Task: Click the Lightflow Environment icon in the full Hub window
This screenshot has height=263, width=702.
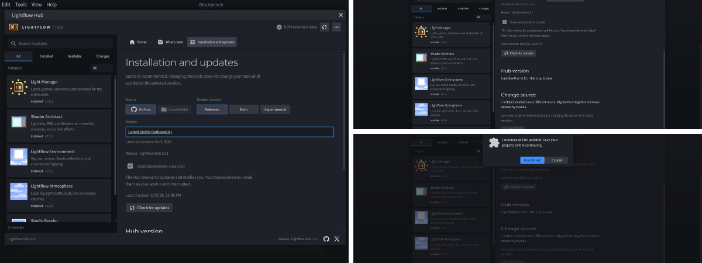Action: [19, 155]
